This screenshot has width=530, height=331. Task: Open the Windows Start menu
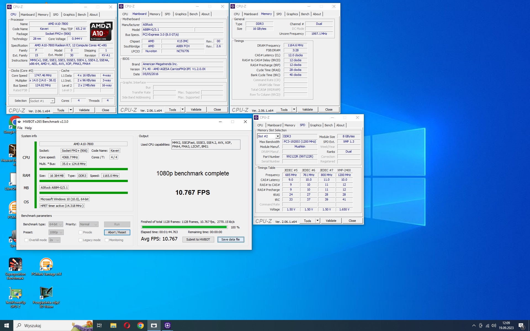[7, 325]
